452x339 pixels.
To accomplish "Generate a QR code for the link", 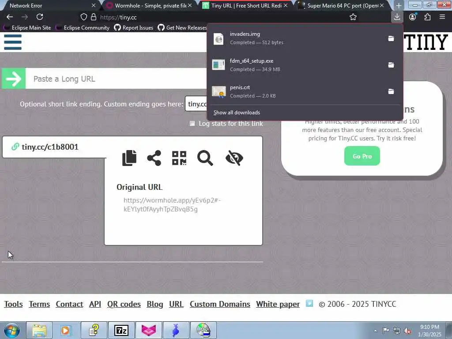I will [179, 158].
